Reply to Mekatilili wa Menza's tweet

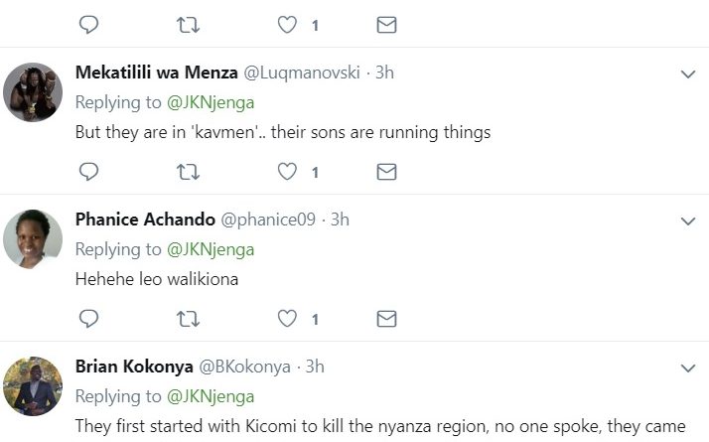click(x=88, y=172)
